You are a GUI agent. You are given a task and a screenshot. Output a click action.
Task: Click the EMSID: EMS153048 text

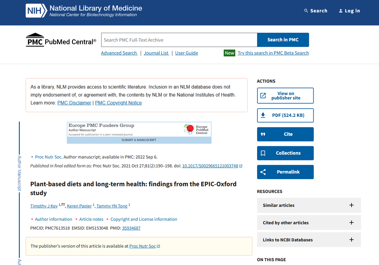[90, 228]
